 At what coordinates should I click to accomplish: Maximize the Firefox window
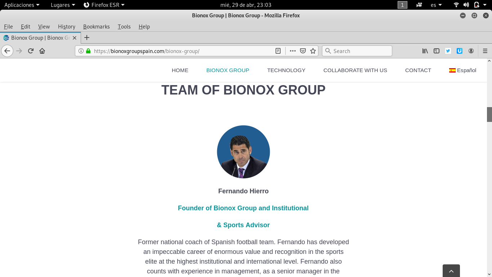click(474, 16)
